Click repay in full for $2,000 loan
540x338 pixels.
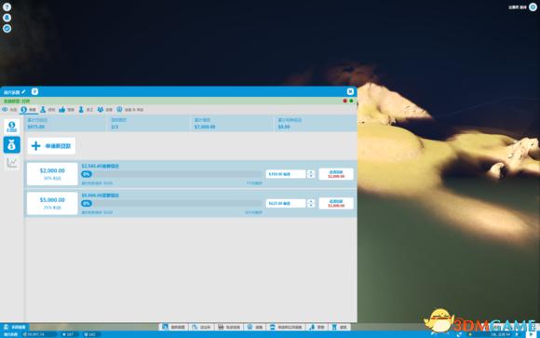[336, 174]
